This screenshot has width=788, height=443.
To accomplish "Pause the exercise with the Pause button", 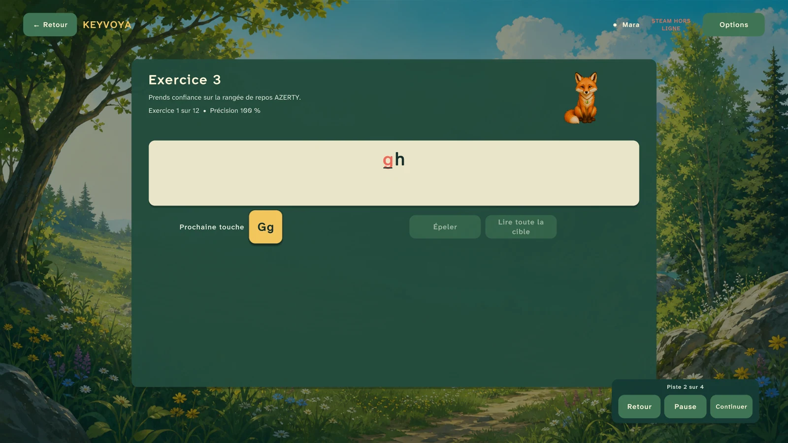I will coord(685,407).
